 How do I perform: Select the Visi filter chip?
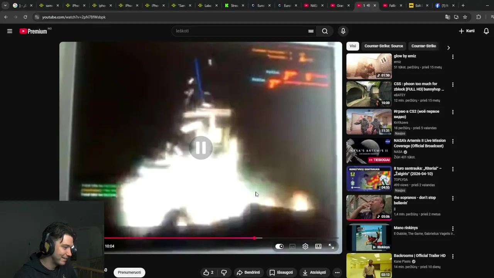[353, 46]
